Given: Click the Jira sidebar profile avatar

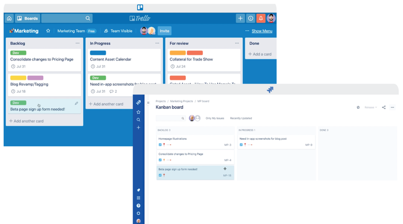Looking at the screenshot, I should coord(138,221).
